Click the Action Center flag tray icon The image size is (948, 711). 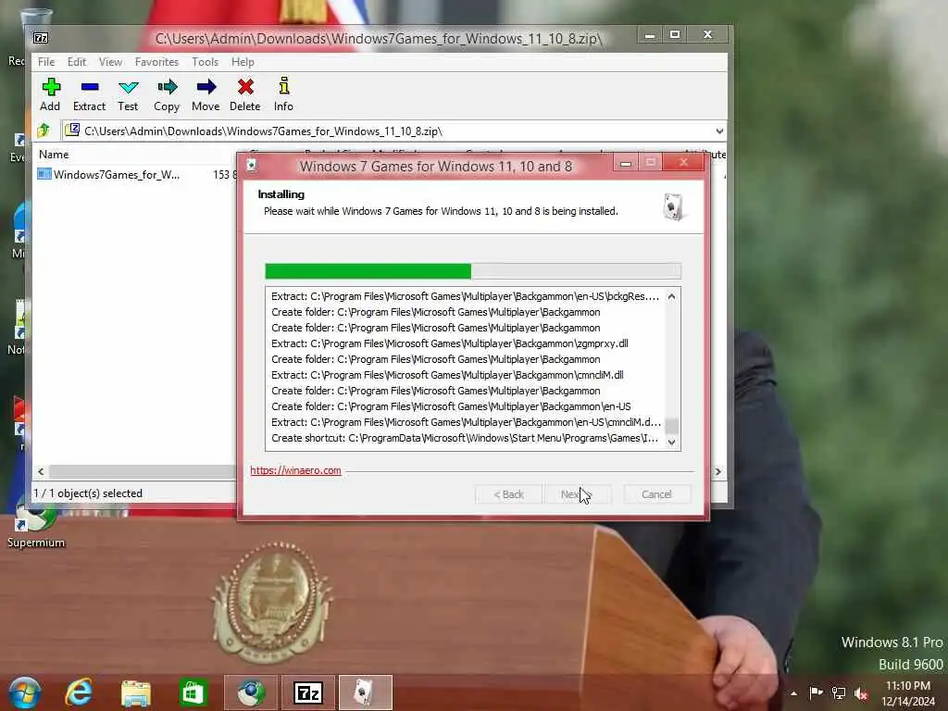(x=817, y=692)
